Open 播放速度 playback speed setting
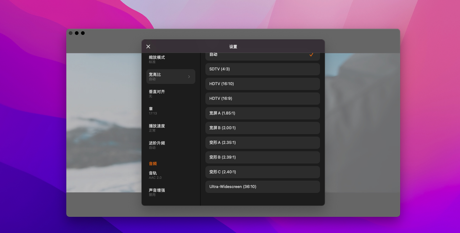 point(171,128)
